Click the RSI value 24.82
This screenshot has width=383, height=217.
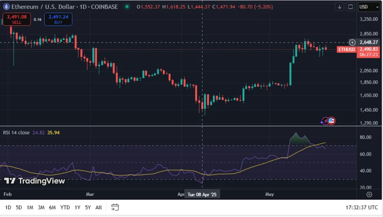click(x=39, y=133)
